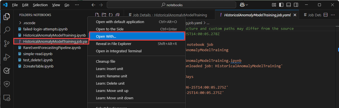Open the editor More Actions ellipsis menu
Screen dimensions: 339x108
coord(333,15)
